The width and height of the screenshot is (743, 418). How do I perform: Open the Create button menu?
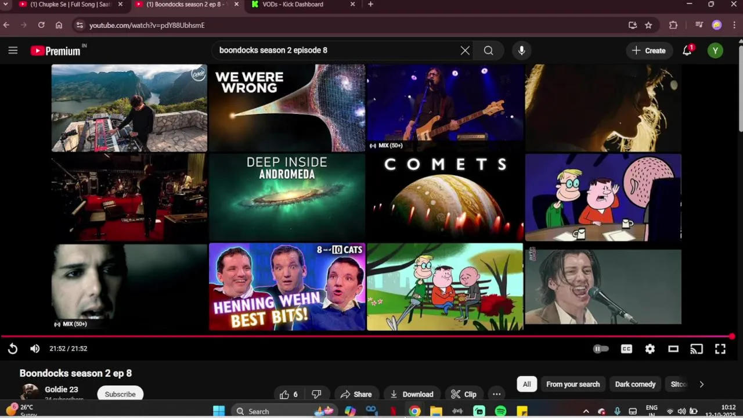tap(649, 51)
